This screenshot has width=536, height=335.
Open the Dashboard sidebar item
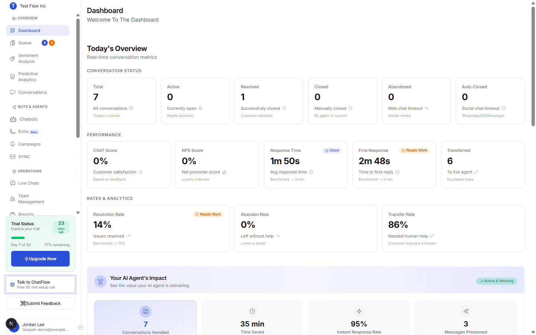[x=38, y=31]
